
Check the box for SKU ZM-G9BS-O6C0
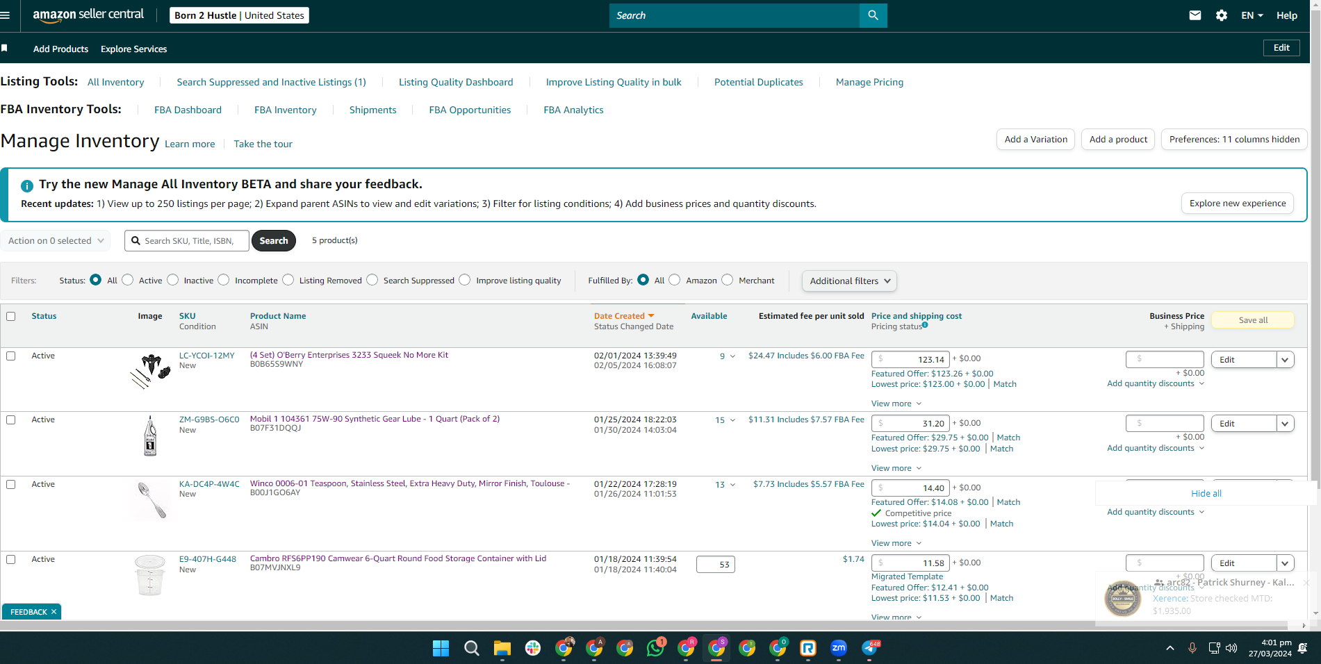10,420
